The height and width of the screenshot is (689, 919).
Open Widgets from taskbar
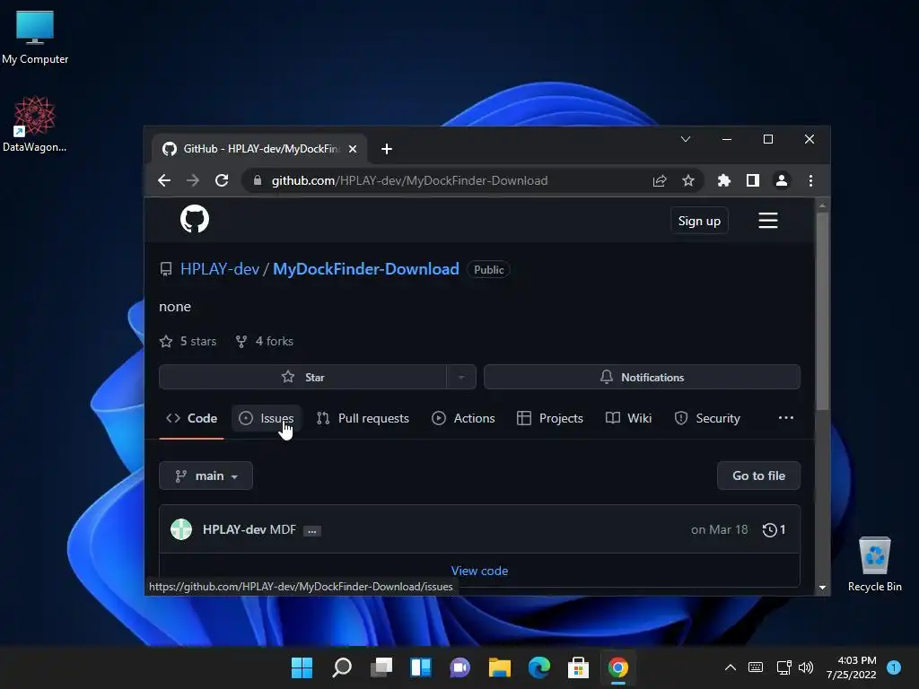click(x=421, y=667)
